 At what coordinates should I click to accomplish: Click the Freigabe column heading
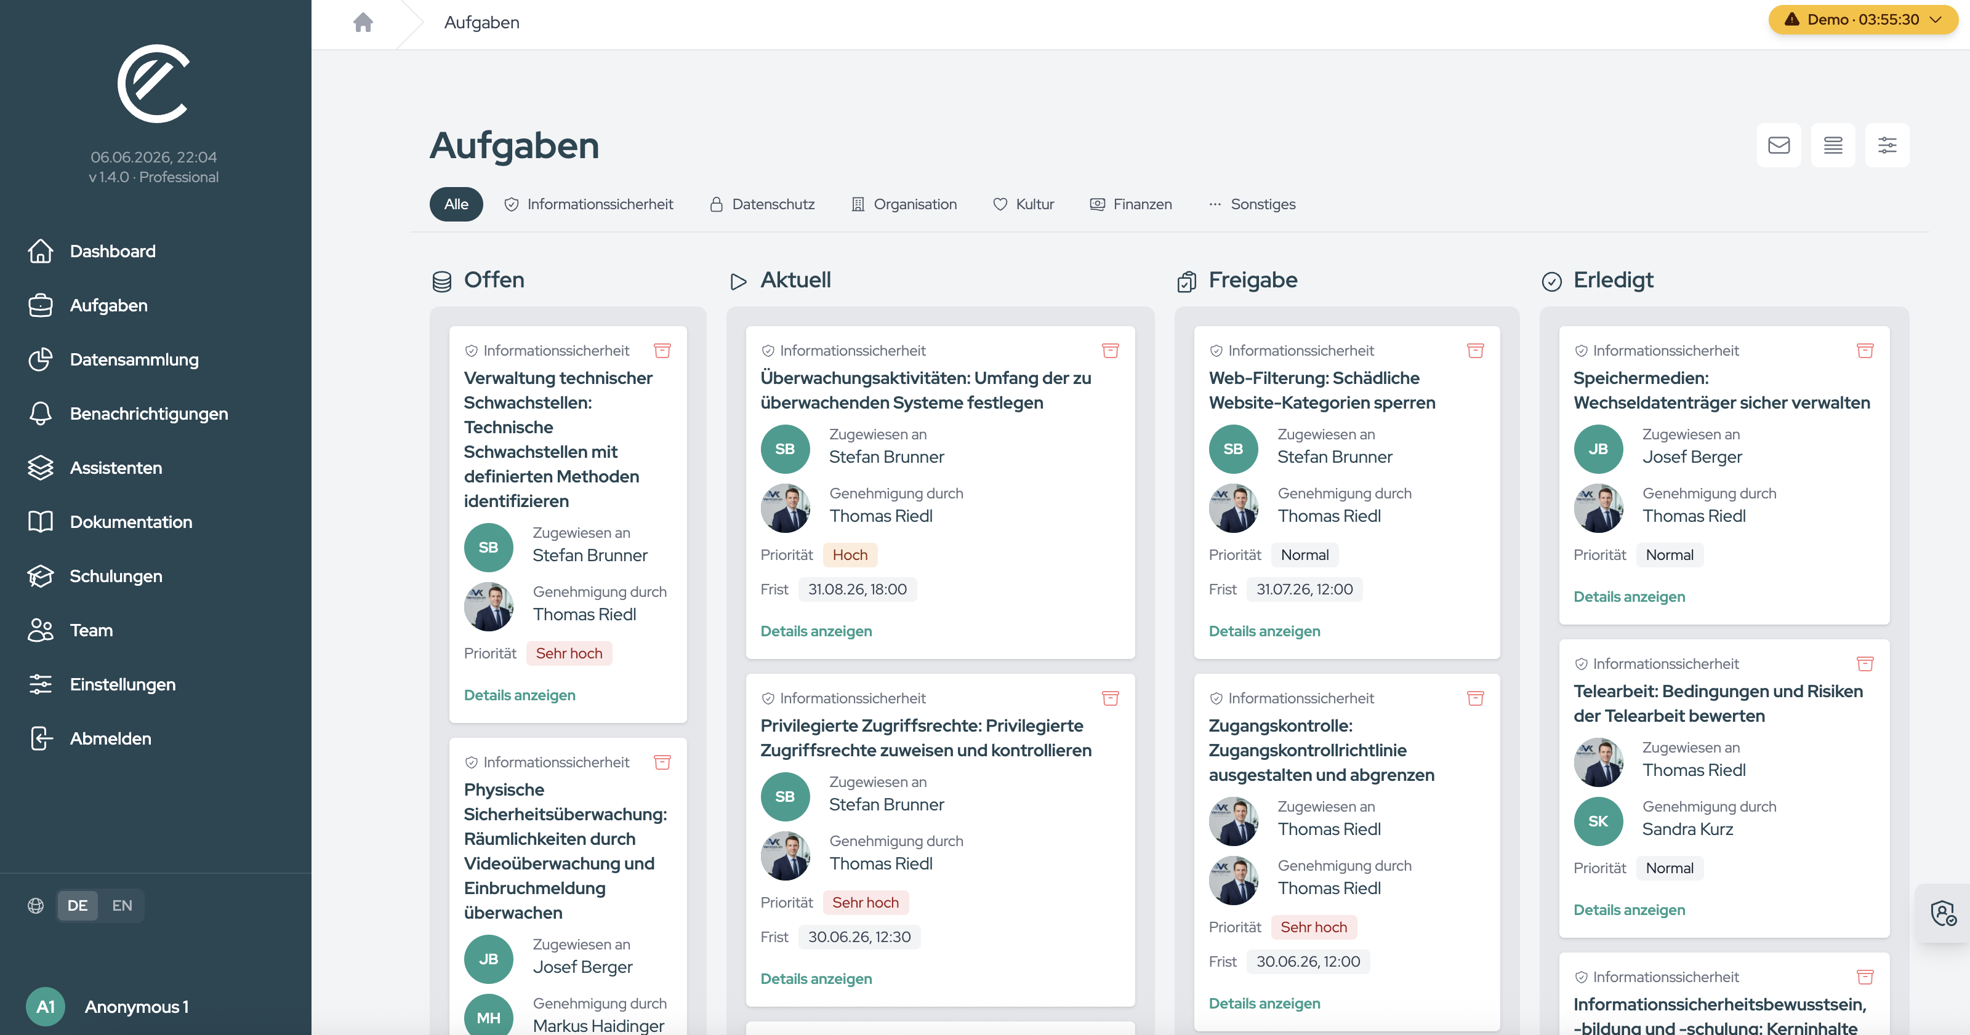(1253, 280)
